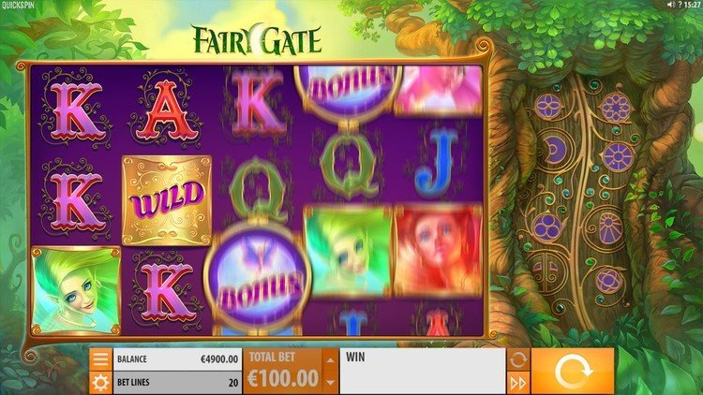Click the purple BONUS orb on reel three
This screenshot has width=703, height=395.
click(x=257, y=277)
